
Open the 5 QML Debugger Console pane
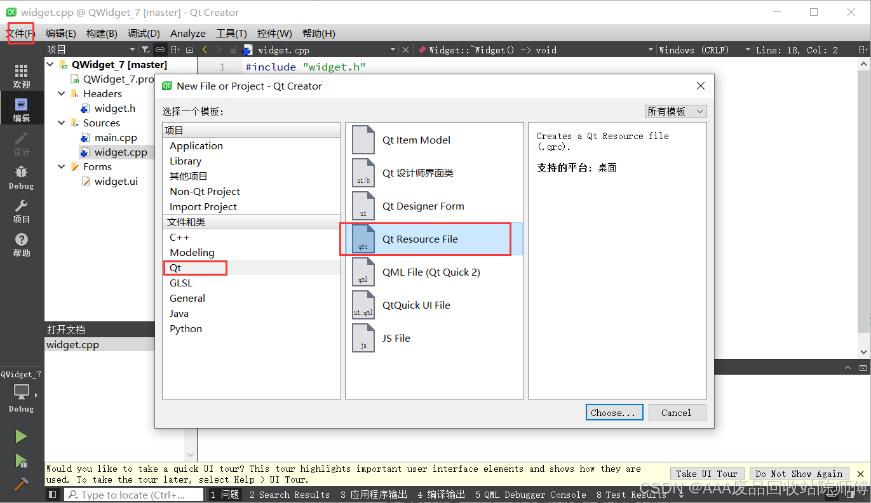(x=530, y=494)
